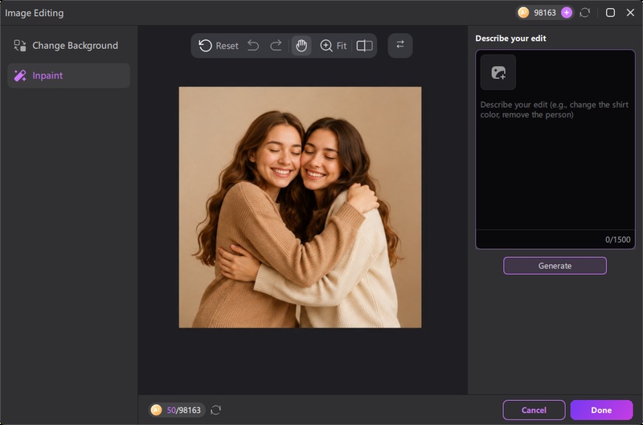Click the AI coin icon in bottom bar
Viewport: 643px width, 425px height.
(156, 410)
